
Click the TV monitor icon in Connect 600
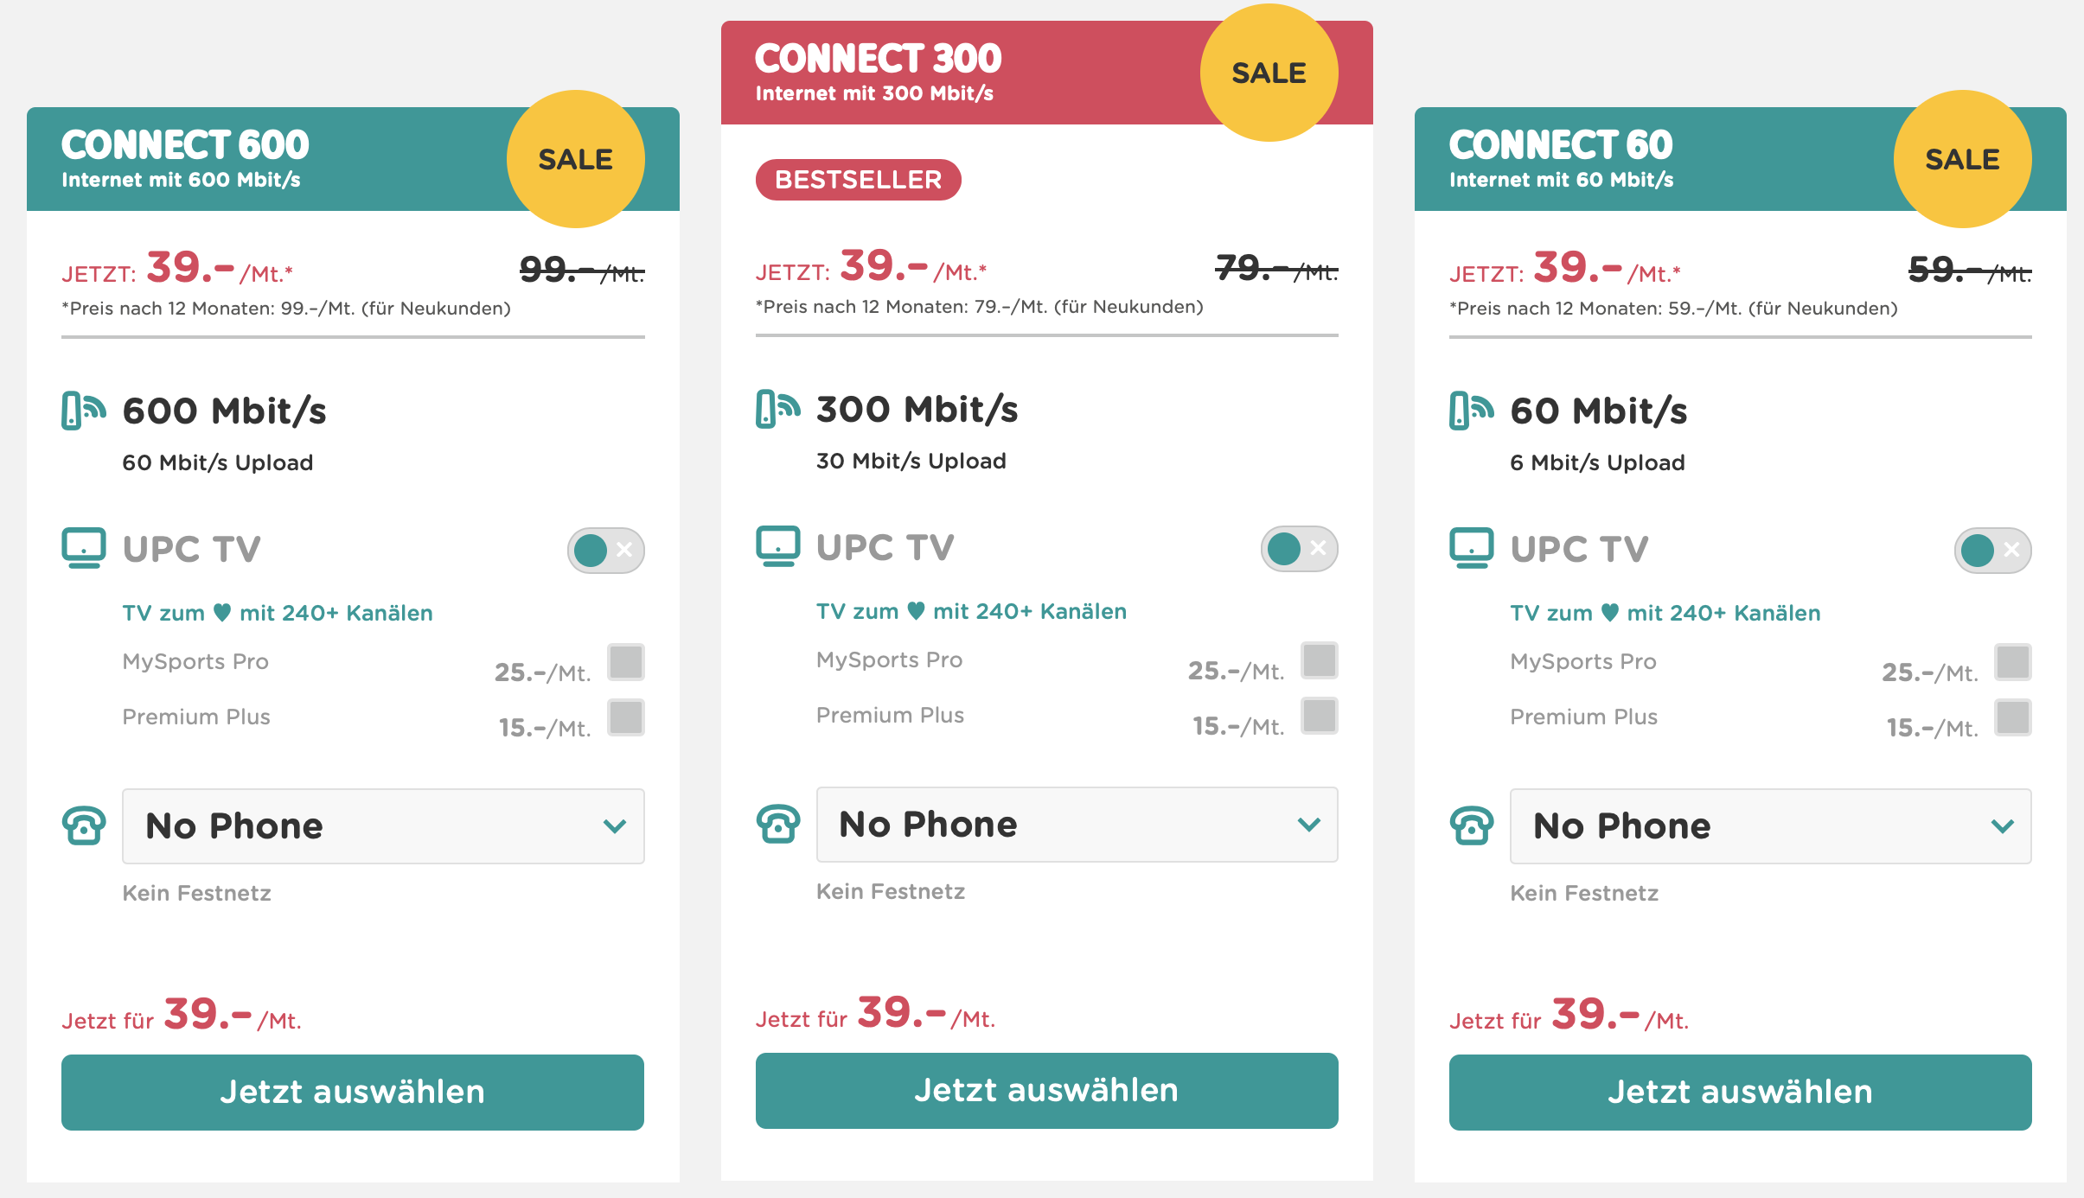pyautogui.click(x=84, y=548)
